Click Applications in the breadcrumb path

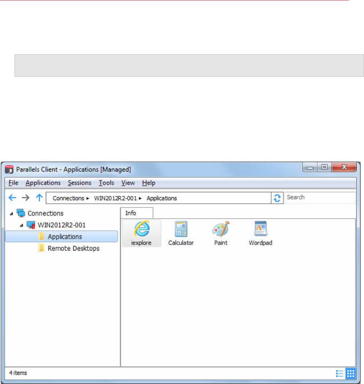coord(162,198)
